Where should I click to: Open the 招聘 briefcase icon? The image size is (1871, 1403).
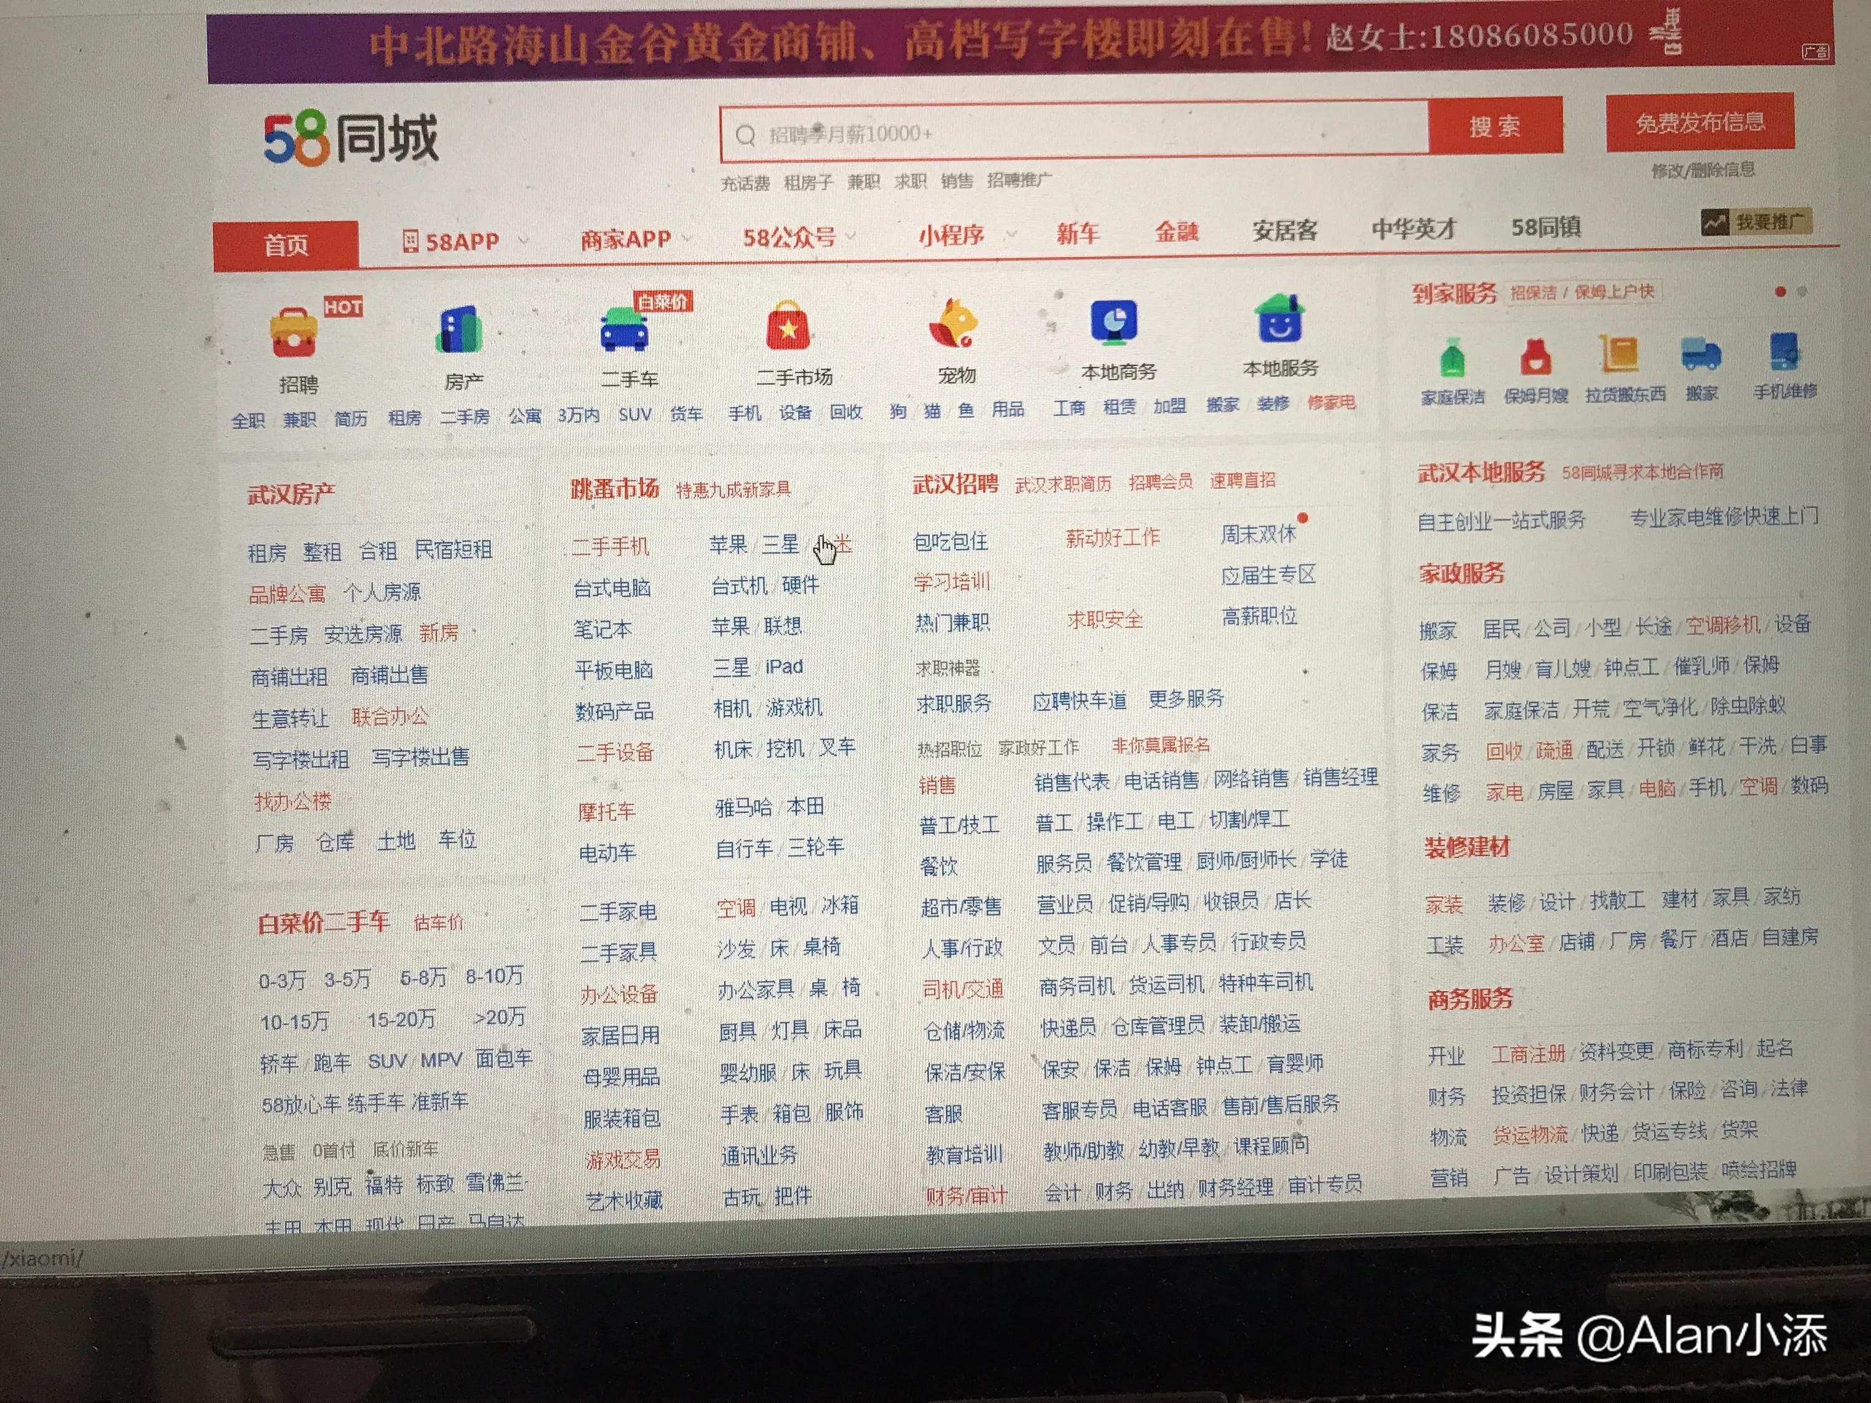point(294,332)
